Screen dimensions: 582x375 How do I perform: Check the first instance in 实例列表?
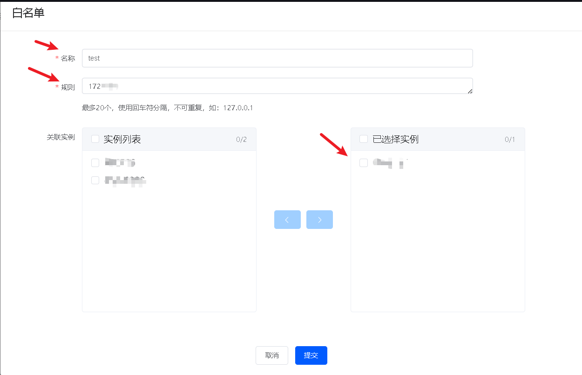pos(95,163)
